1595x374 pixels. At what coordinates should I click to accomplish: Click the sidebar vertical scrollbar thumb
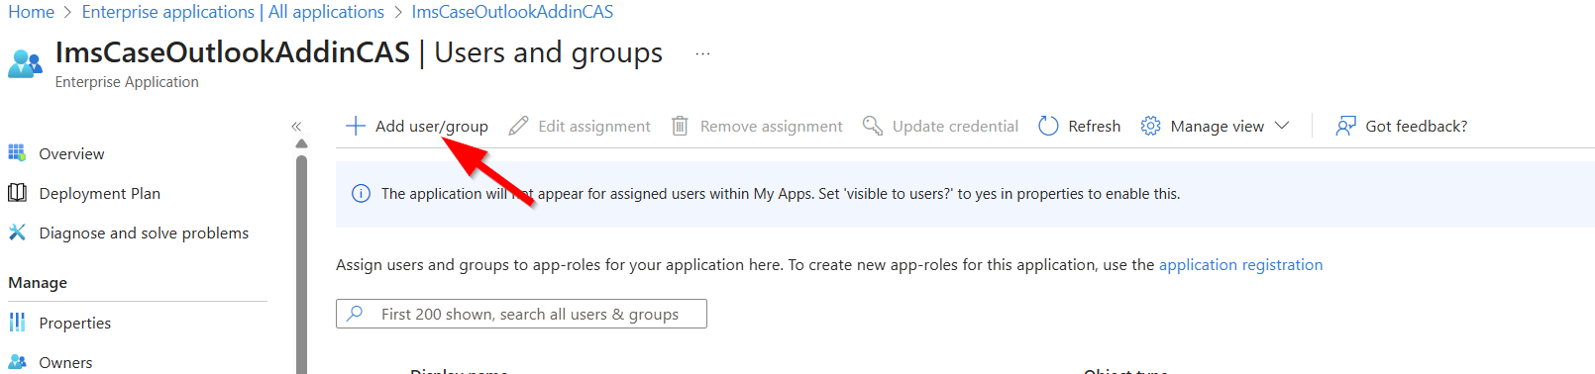301,263
